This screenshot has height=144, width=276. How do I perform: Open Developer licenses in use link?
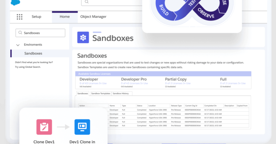93,83
